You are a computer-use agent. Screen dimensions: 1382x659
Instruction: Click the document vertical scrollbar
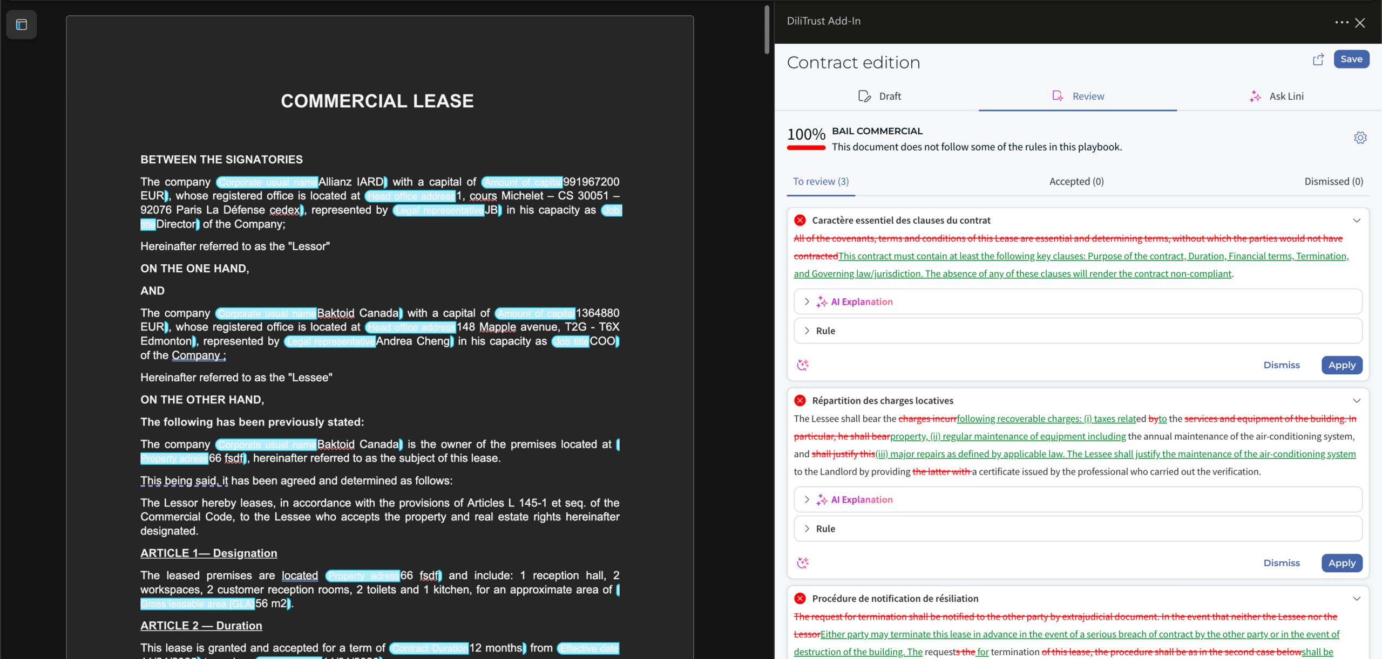(x=767, y=30)
